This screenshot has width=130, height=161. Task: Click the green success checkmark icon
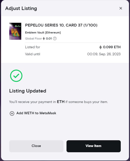pyautogui.click(x=16, y=76)
